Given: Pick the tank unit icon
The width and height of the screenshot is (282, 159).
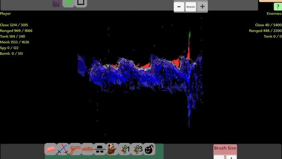Looking at the screenshot, I should (88, 149).
